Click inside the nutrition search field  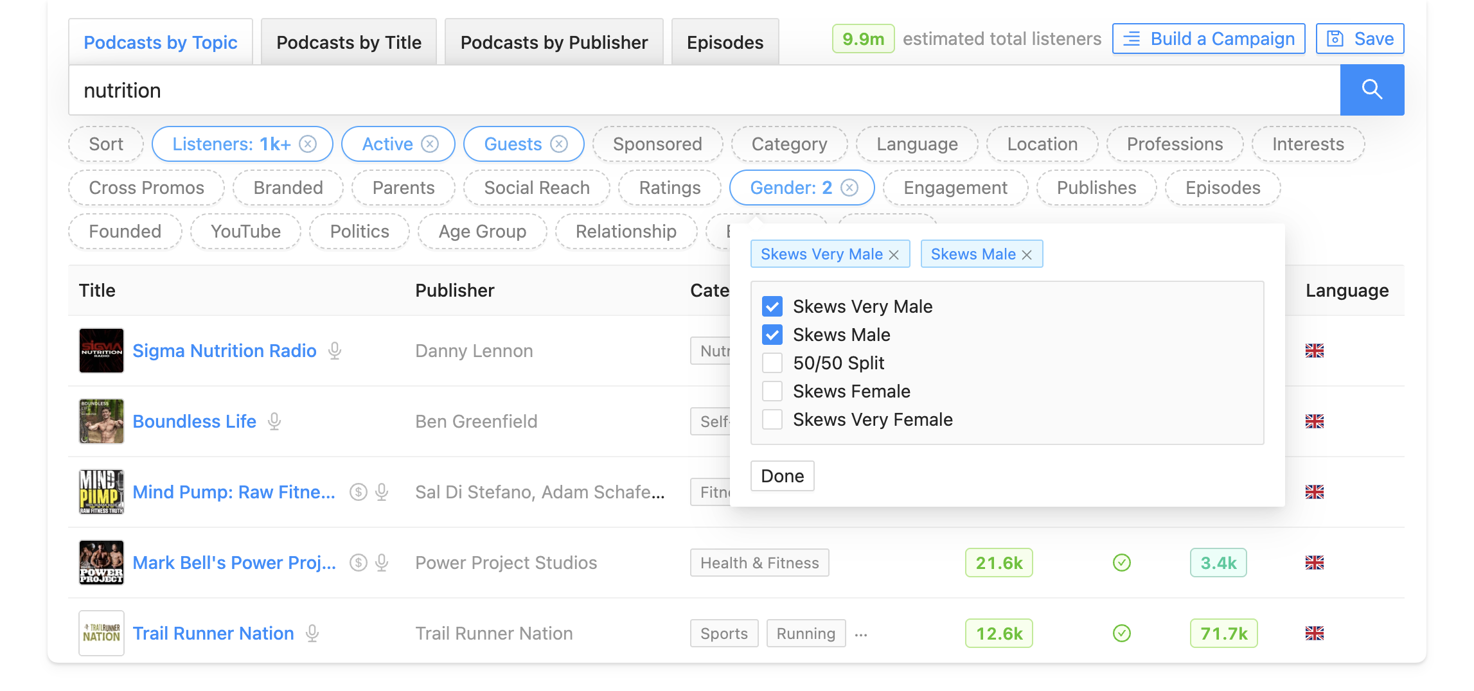pos(386,90)
